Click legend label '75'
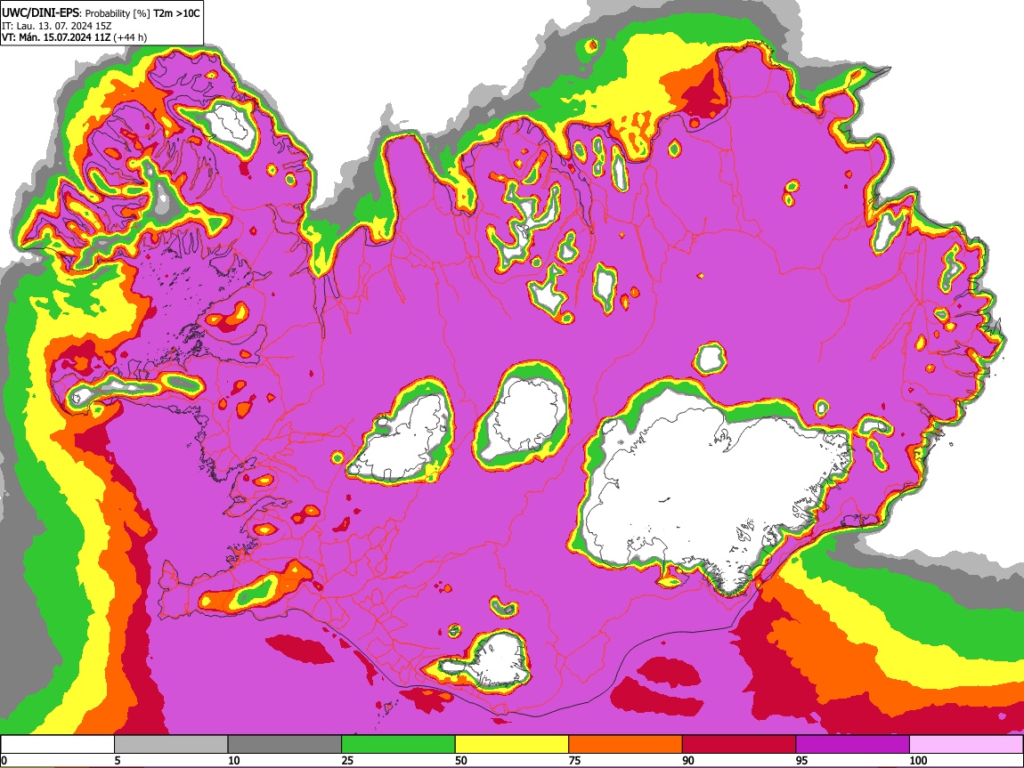 (574, 760)
